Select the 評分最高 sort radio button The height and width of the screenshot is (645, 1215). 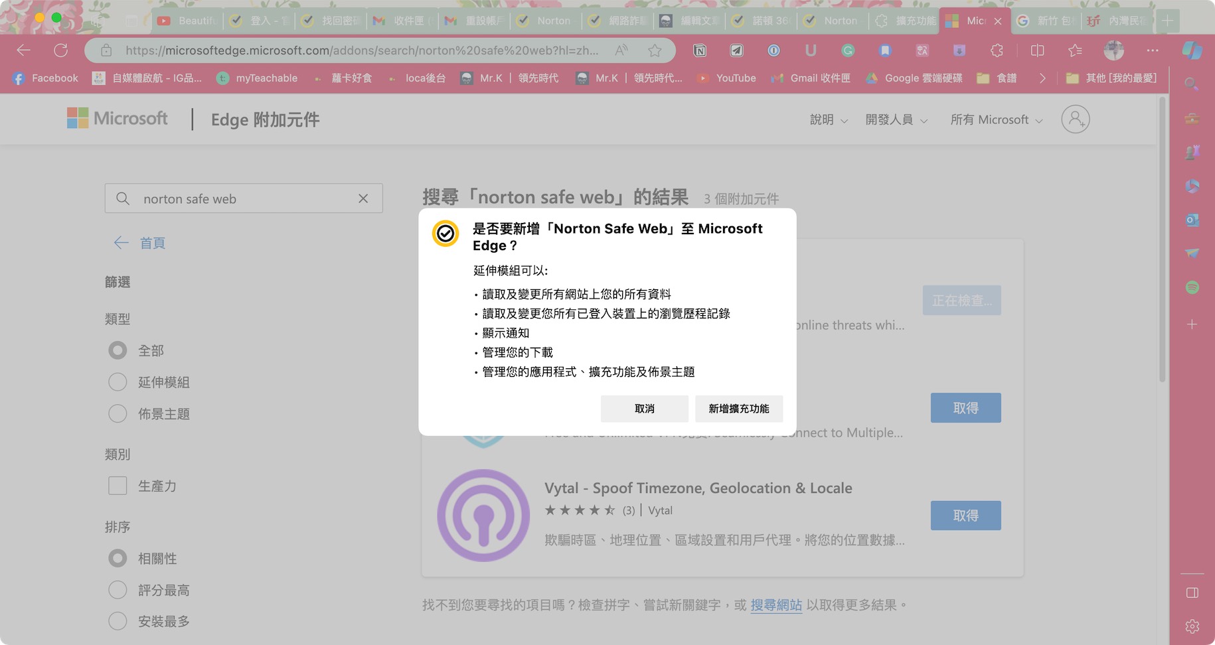(118, 590)
